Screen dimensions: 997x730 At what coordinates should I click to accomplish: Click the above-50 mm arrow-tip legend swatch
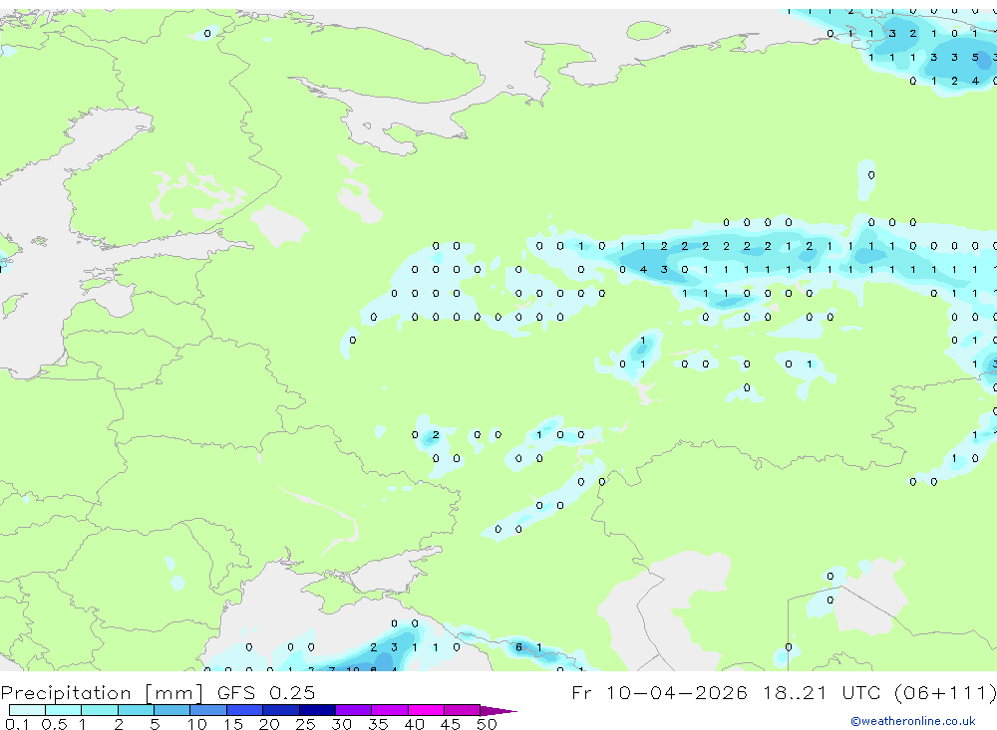point(498,710)
